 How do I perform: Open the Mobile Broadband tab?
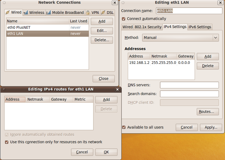(65, 13)
